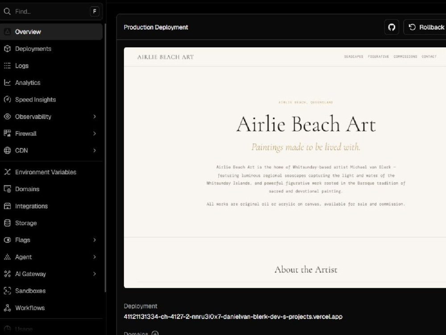Open Integrations page

[51, 206]
